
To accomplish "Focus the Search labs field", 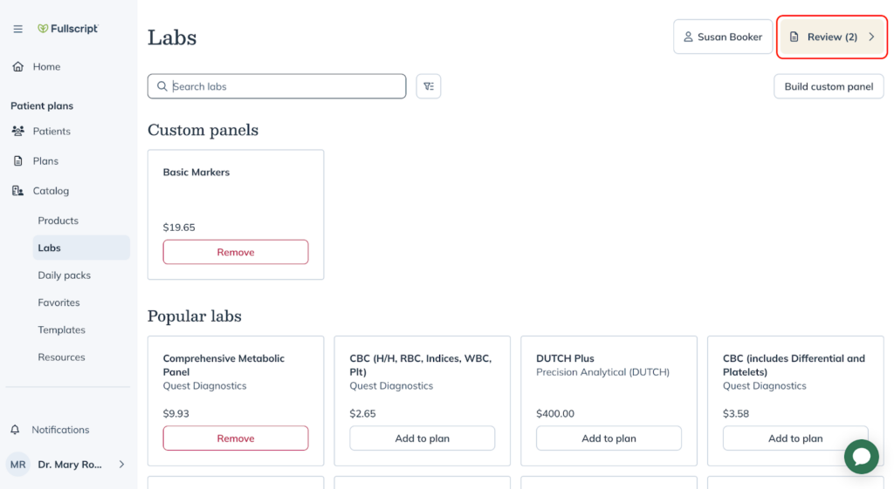I will point(277,86).
